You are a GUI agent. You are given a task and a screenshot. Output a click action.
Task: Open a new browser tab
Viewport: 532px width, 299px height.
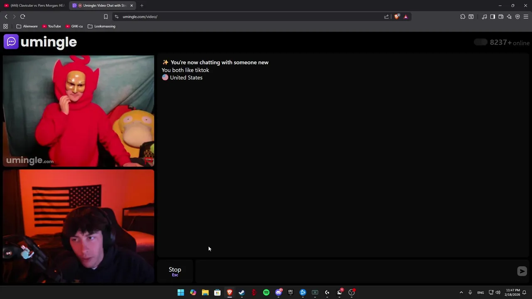click(142, 5)
